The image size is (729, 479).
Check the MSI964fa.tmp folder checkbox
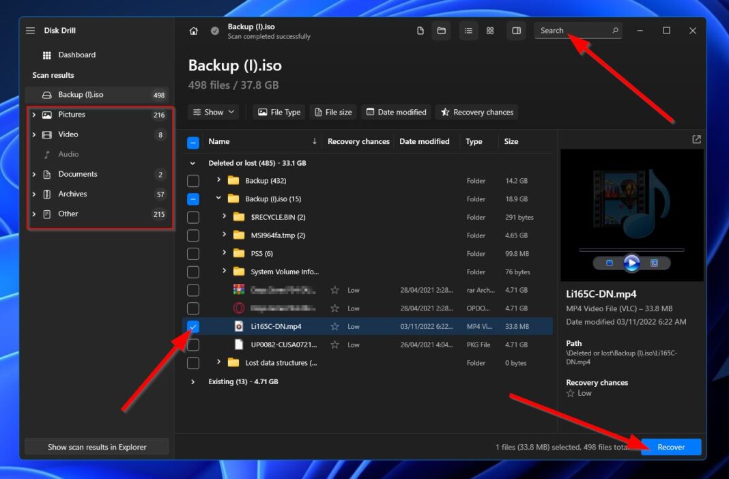click(193, 235)
